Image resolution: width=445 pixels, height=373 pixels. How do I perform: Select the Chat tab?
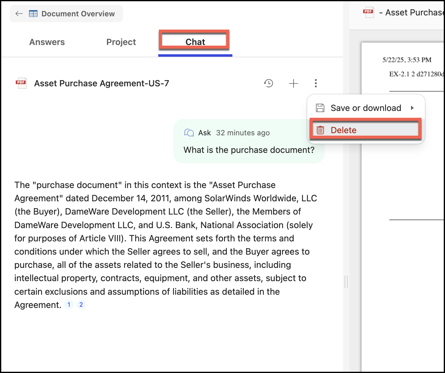coord(195,42)
